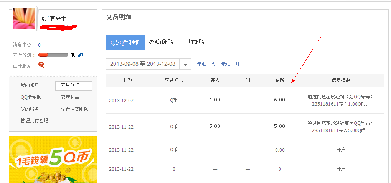Click the 2013-09-08 至 2013-12-08 date field
391x183 pixels.
tap(143, 64)
